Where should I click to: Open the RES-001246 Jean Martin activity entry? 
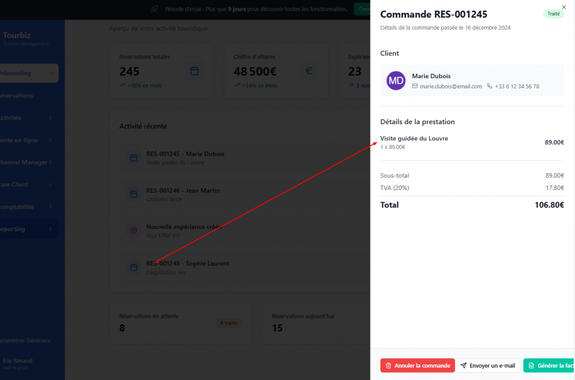182,194
